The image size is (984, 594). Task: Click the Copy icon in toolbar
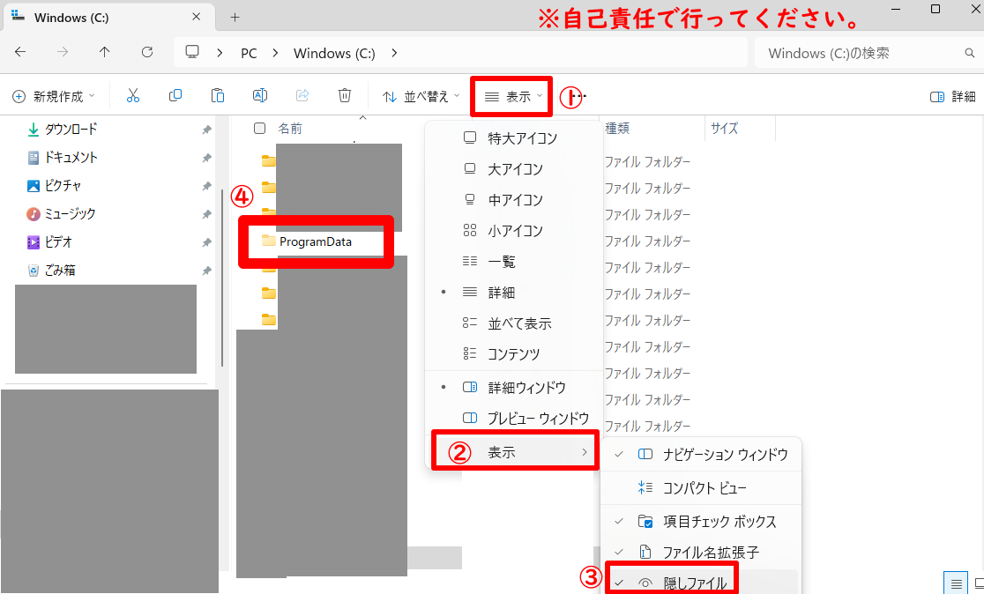175,95
